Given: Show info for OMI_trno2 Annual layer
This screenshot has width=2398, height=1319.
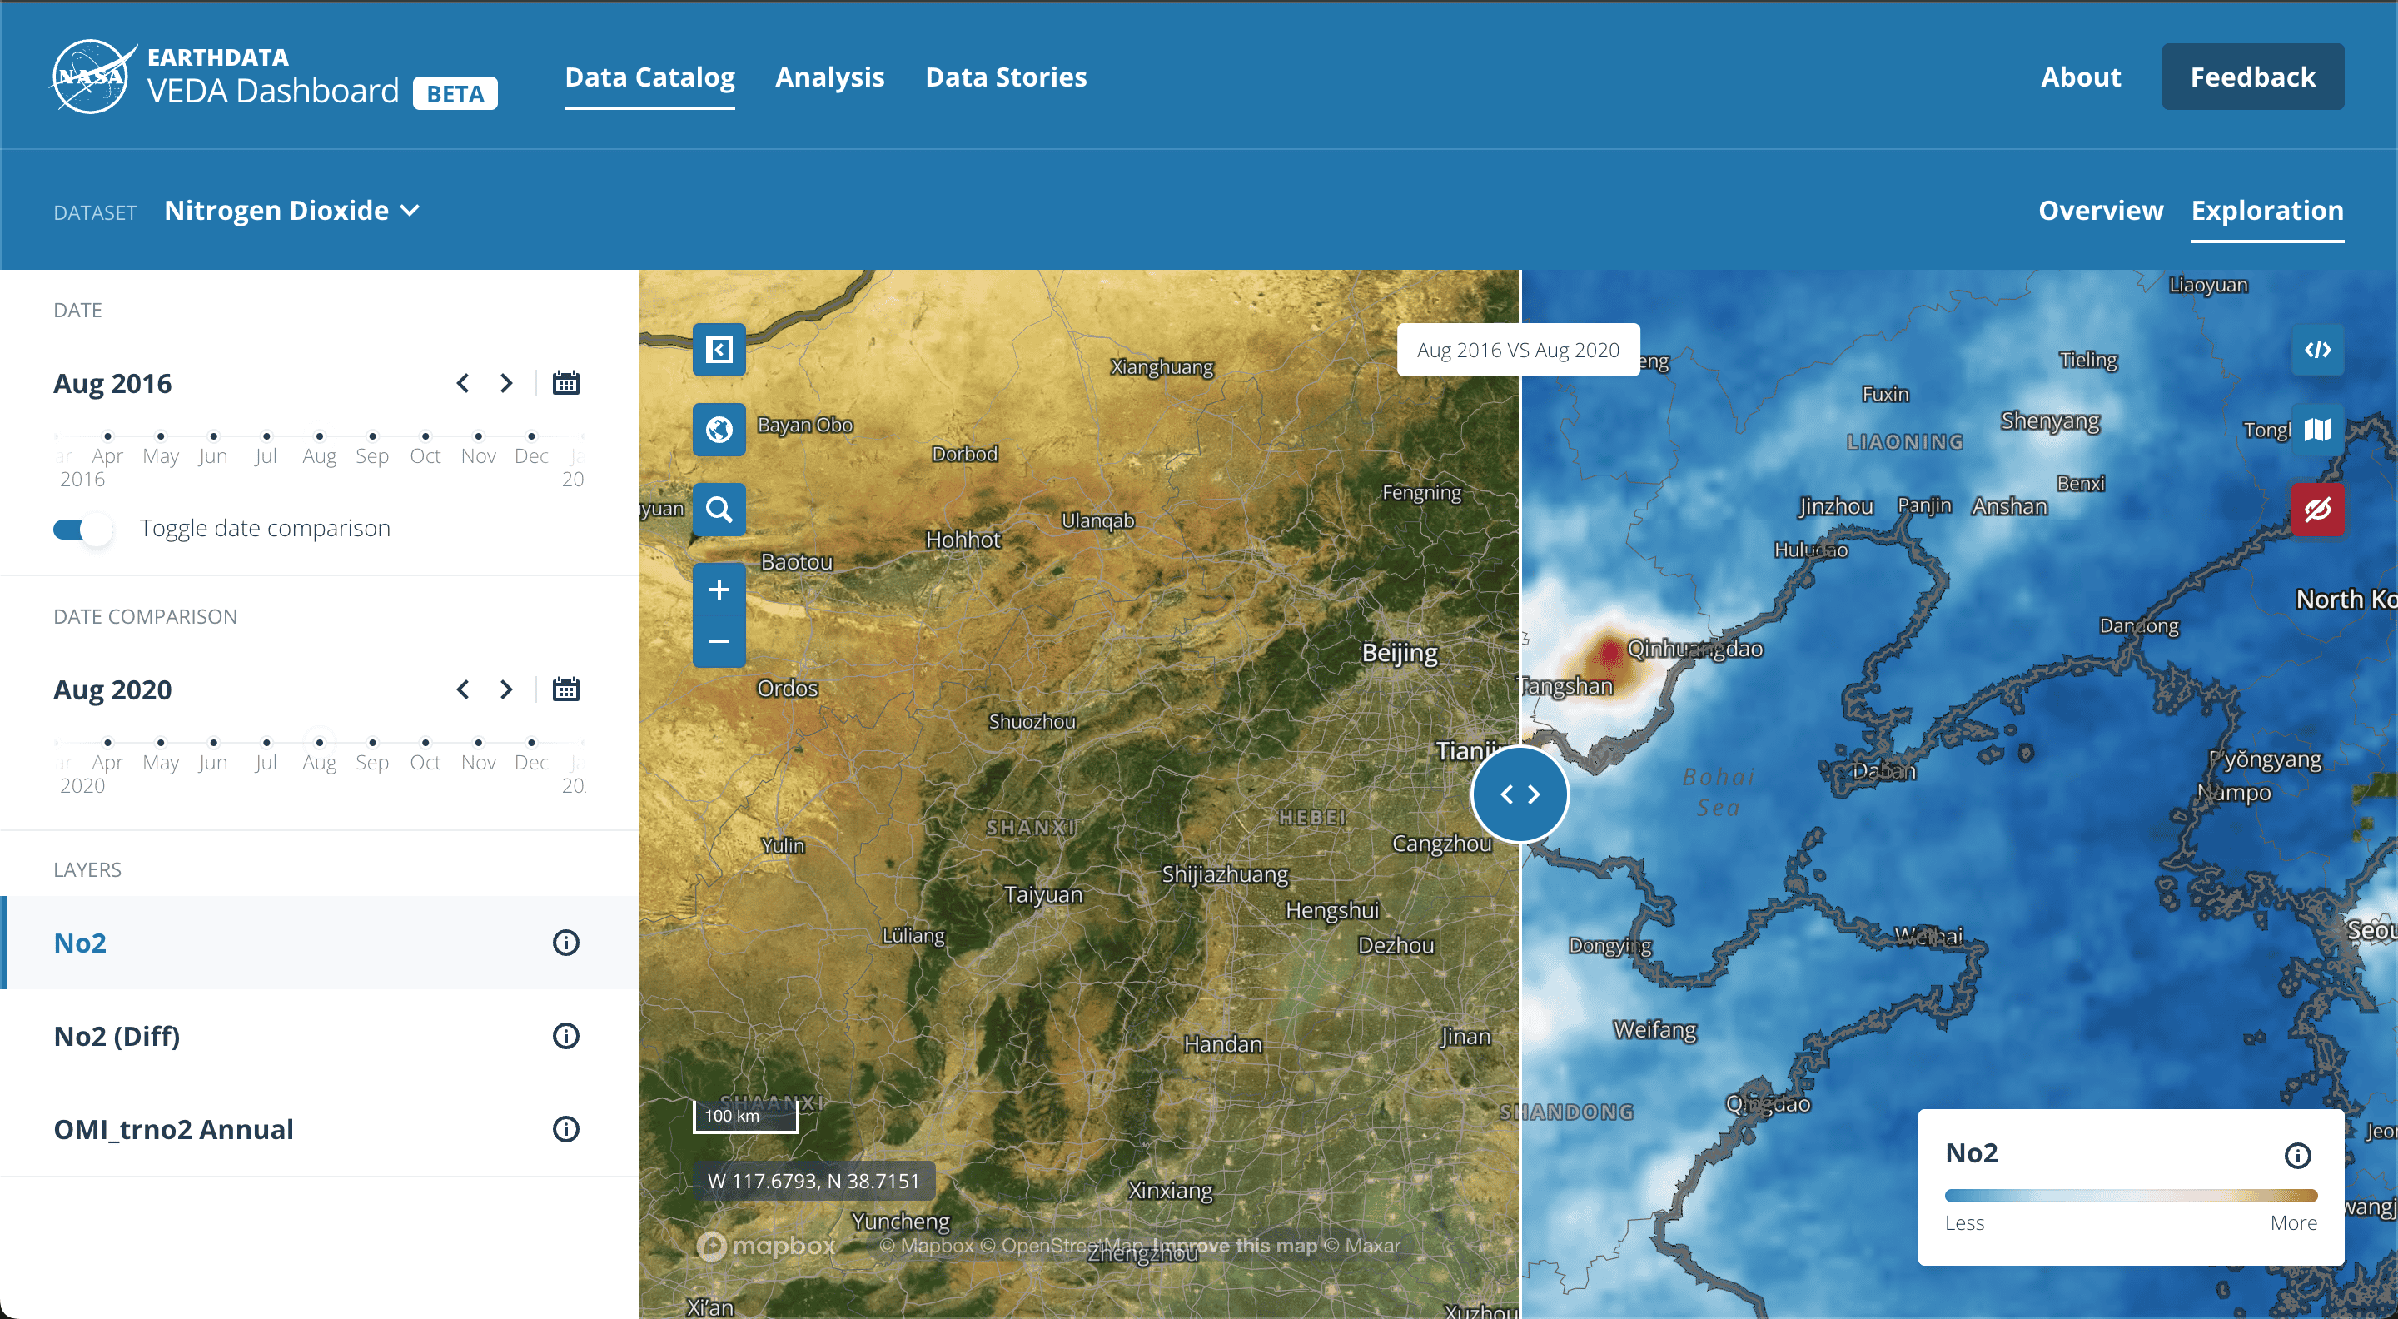Looking at the screenshot, I should click(566, 1129).
